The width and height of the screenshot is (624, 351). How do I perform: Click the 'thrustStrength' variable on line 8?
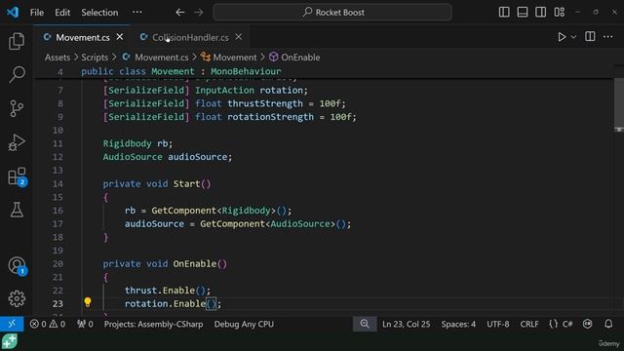point(265,103)
